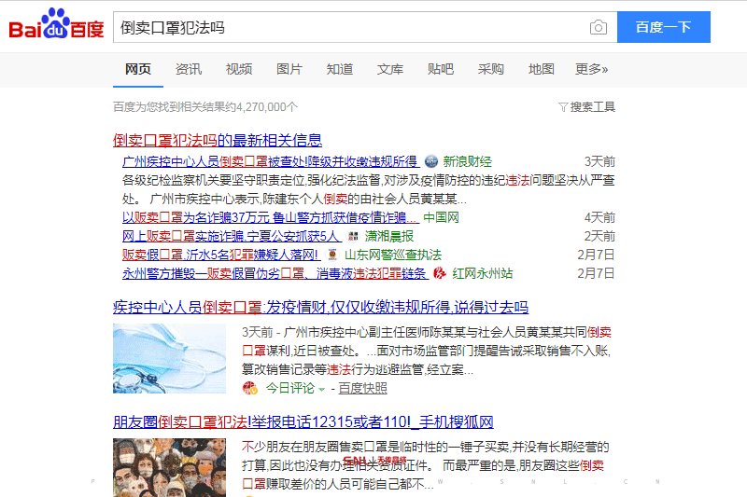Image resolution: width=747 pixels, height=497 pixels.
Task: Click the 红网永州站 source icon
Action: pyautogui.click(x=440, y=274)
